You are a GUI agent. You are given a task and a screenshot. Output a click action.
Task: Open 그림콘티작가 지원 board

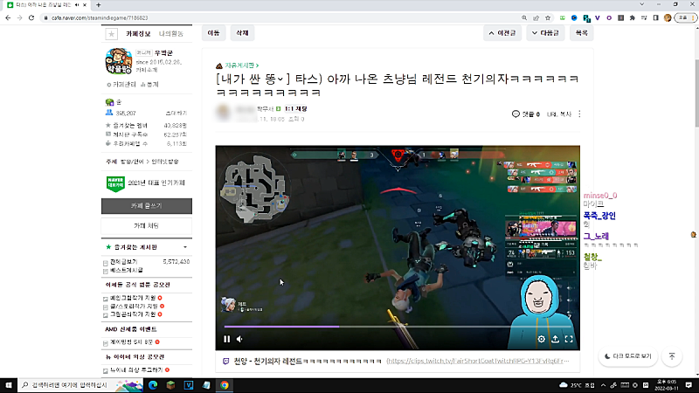point(133,314)
